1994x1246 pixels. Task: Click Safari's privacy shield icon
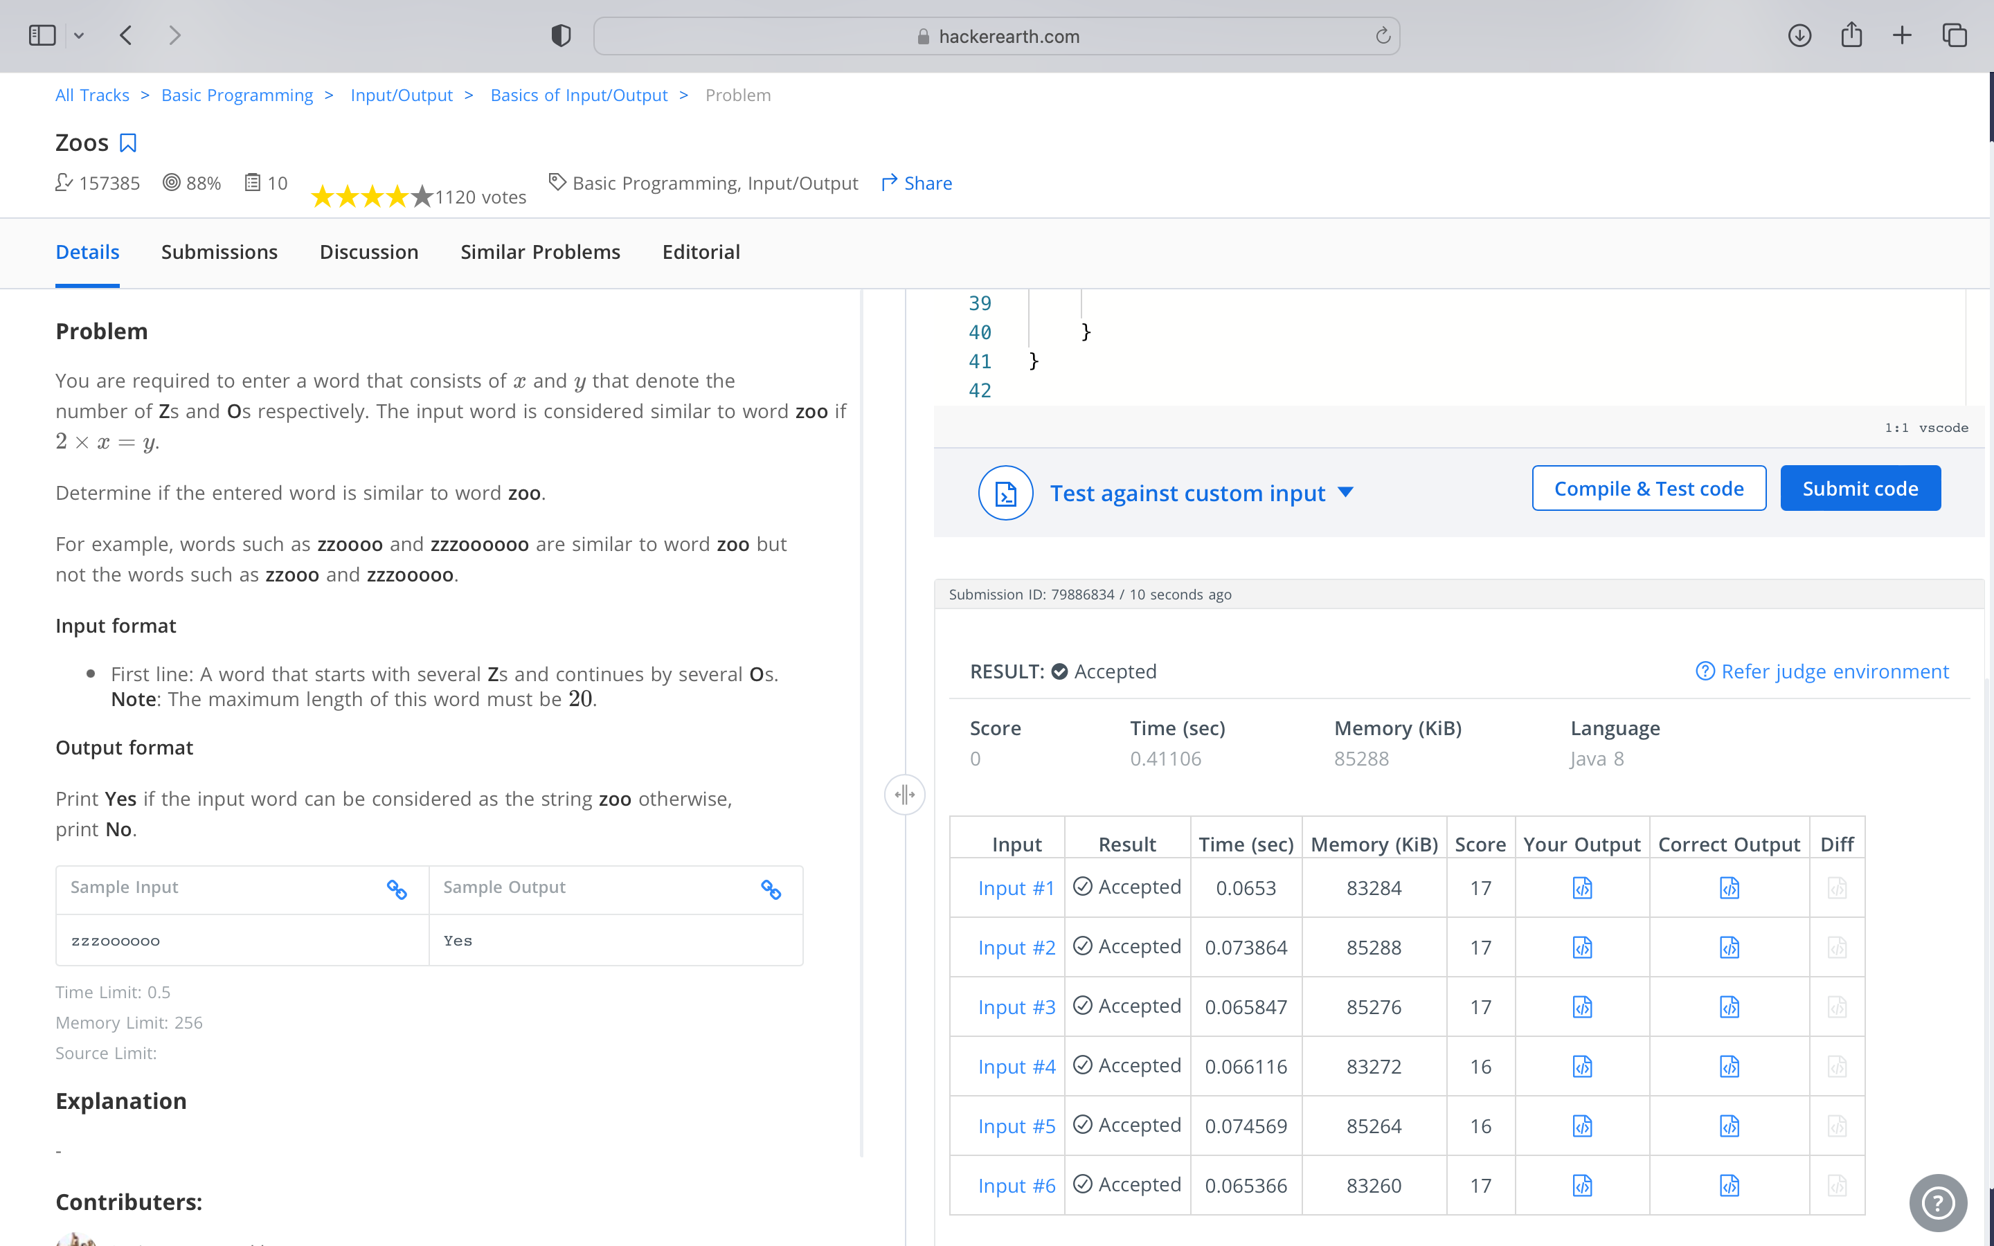point(561,35)
